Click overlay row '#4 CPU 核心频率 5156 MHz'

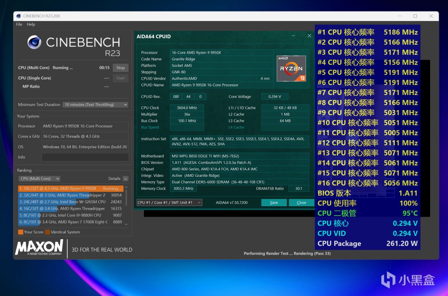click(367, 62)
